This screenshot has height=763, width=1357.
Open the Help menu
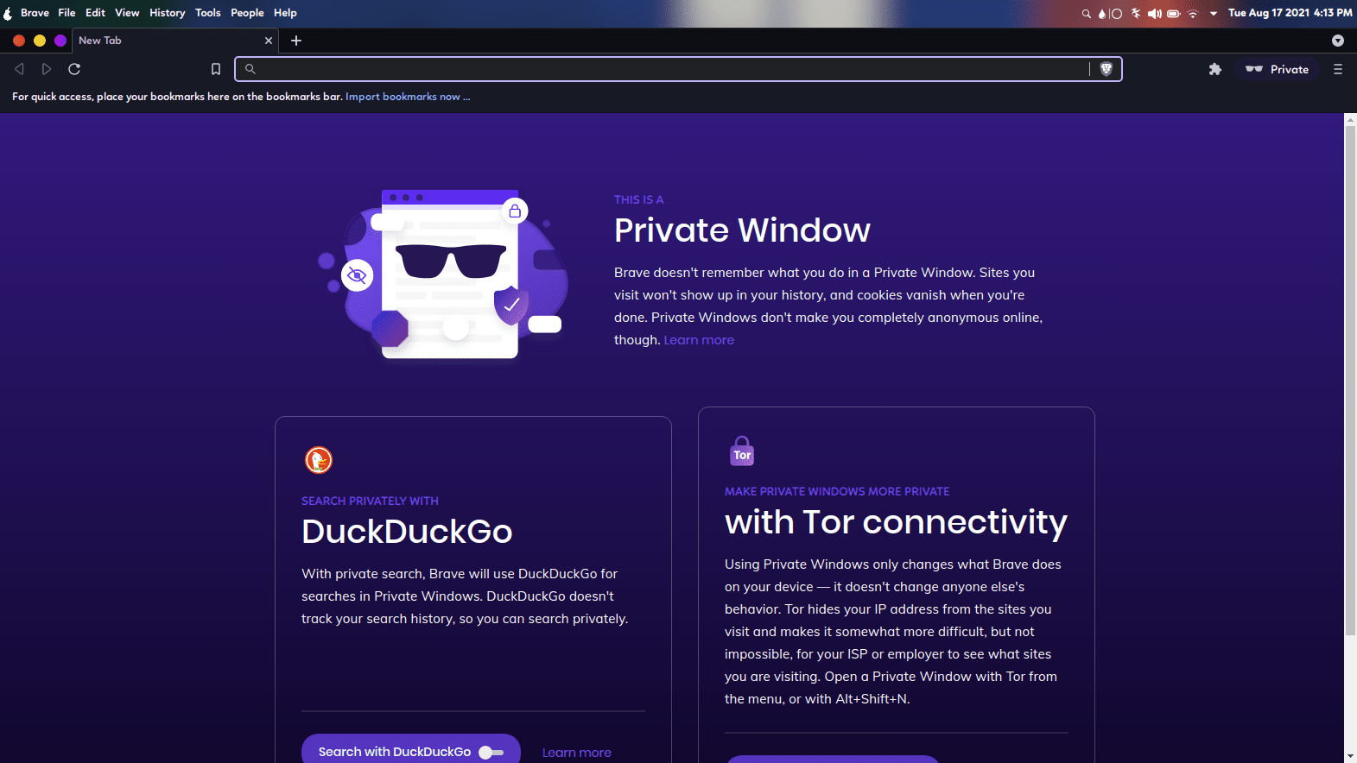tap(285, 13)
